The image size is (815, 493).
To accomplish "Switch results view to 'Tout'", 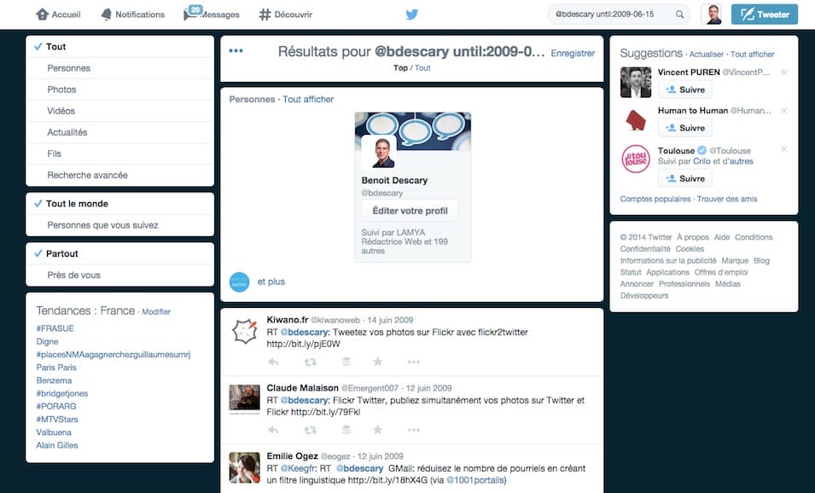I will (x=422, y=67).
